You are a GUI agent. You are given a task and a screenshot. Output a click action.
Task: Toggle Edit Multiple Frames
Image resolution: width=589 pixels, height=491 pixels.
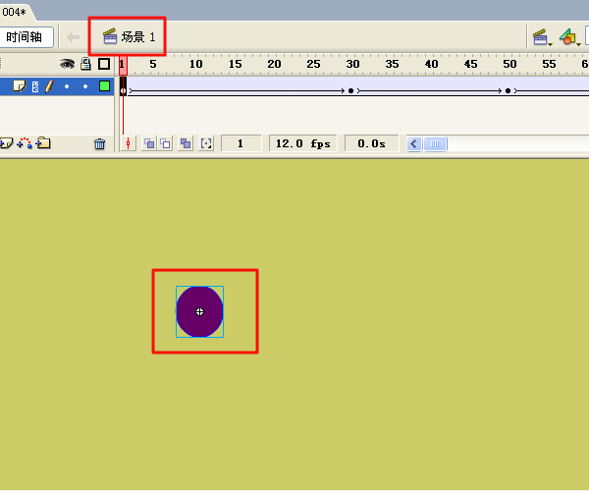click(186, 143)
